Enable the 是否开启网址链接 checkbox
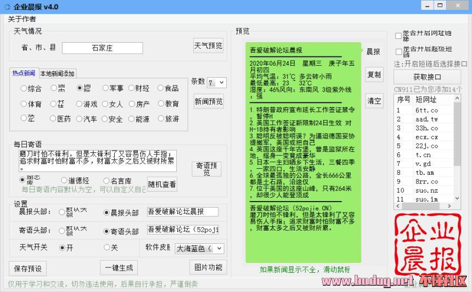 coord(398,36)
